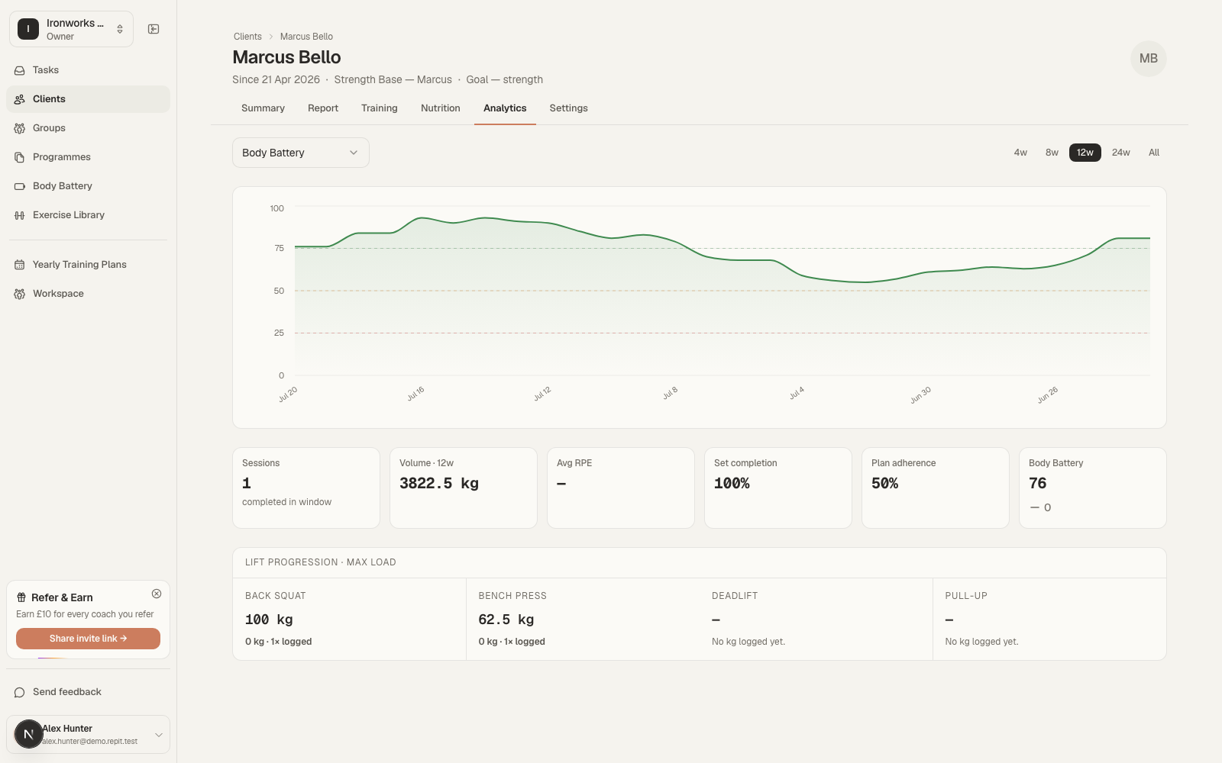The width and height of the screenshot is (1222, 763).
Task: Click the Jul 8 chart axis label
Action: click(x=670, y=393)
